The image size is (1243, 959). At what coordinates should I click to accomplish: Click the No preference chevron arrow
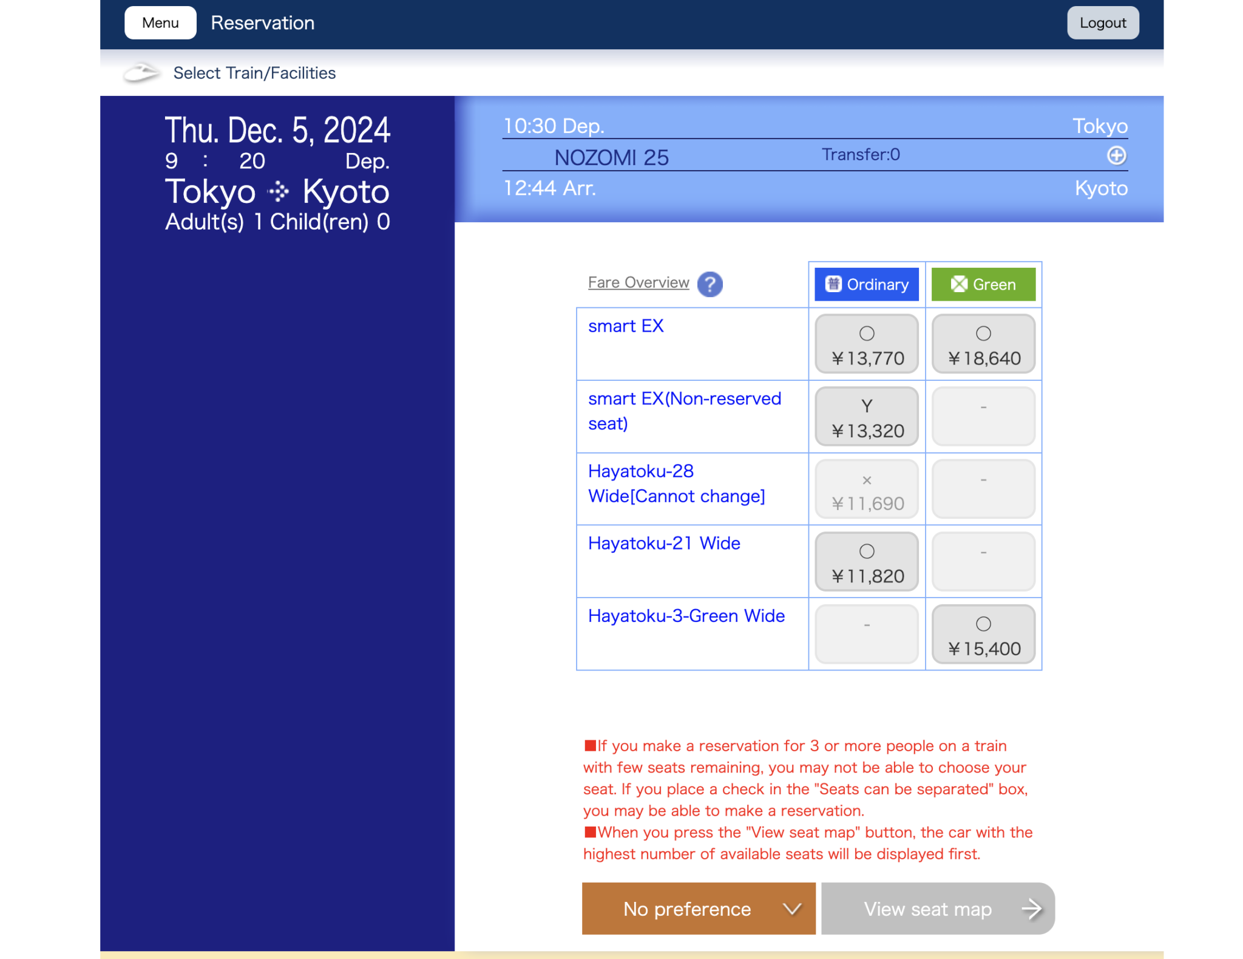coord(791,909)
